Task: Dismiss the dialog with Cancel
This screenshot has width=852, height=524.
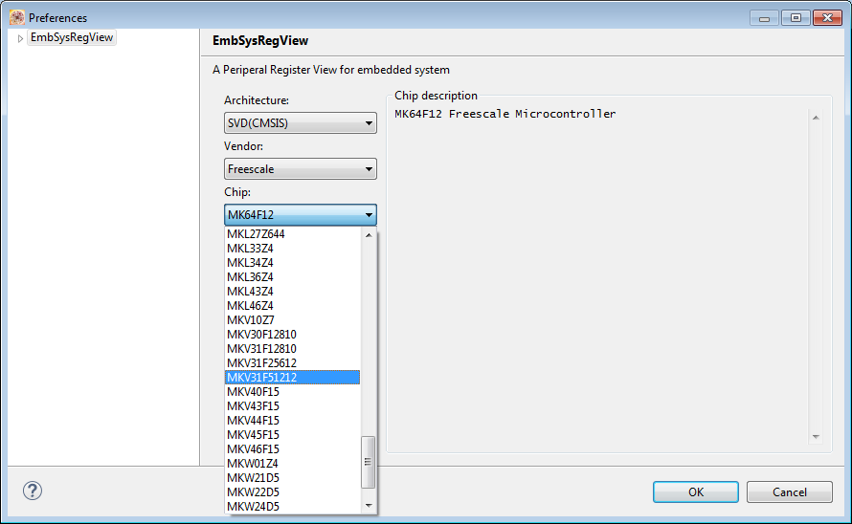Action: (790, 491)
